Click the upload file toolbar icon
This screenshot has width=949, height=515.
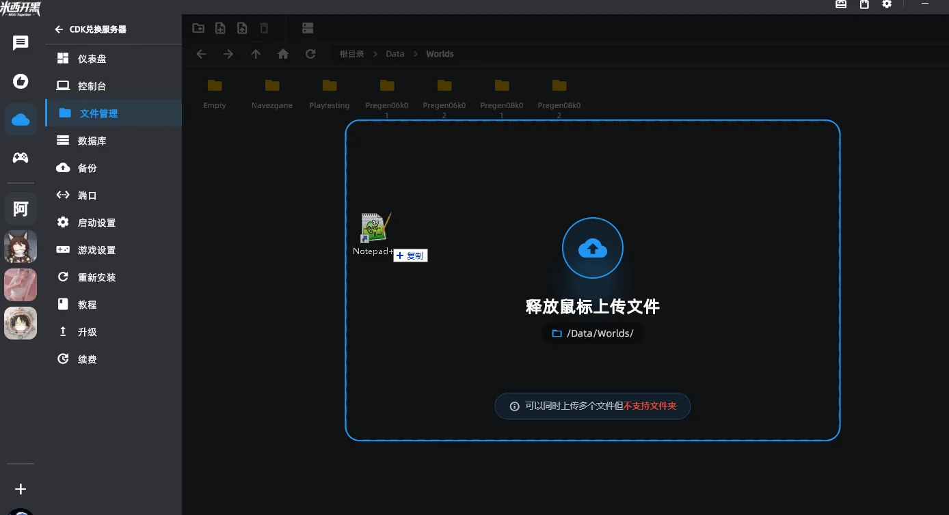tap(242, 28)
